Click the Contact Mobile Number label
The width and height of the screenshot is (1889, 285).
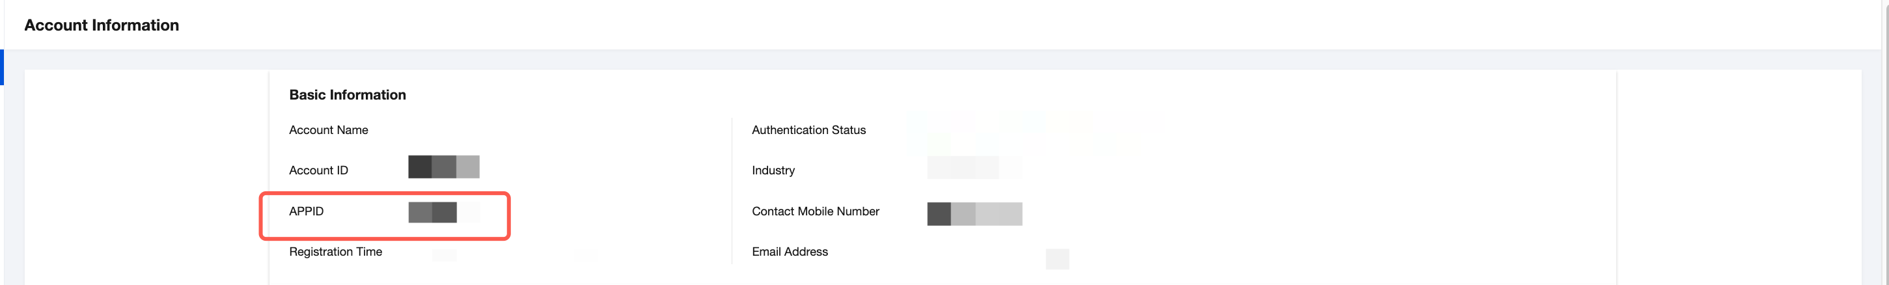(816, 211)
